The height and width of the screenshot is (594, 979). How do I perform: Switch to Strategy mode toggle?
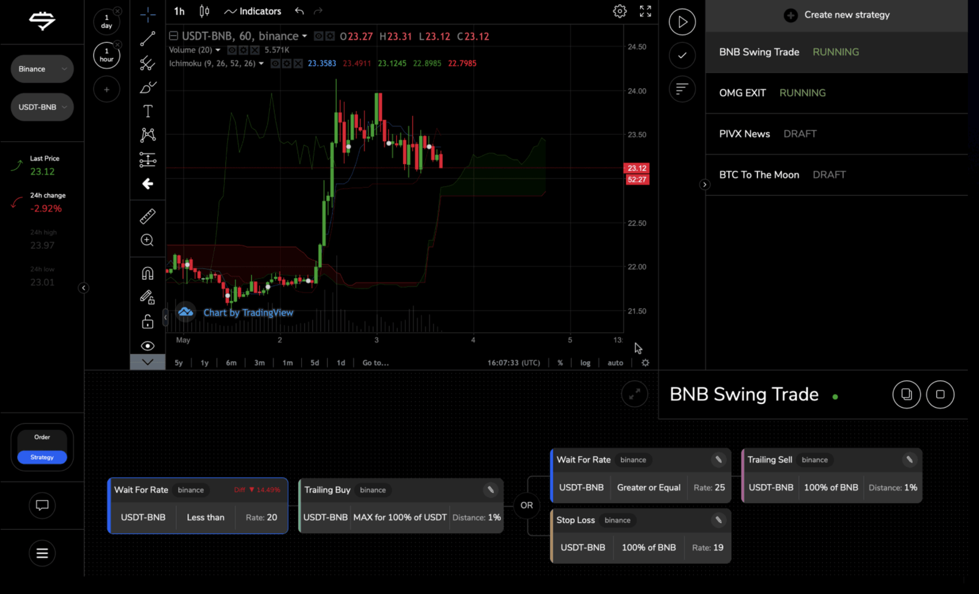pyautogui.click(x=42, y=457)
